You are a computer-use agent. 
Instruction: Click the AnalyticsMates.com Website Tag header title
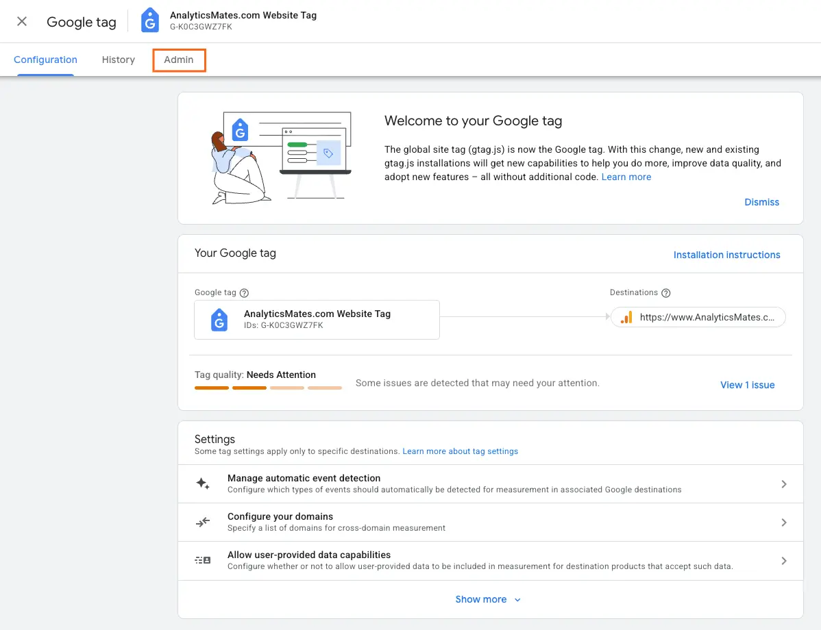243,15
